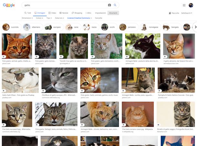
Task: Open the kittens family on hay thumbnail
Action: point(176,80)
